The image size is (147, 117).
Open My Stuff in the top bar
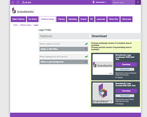pos(26,2)
